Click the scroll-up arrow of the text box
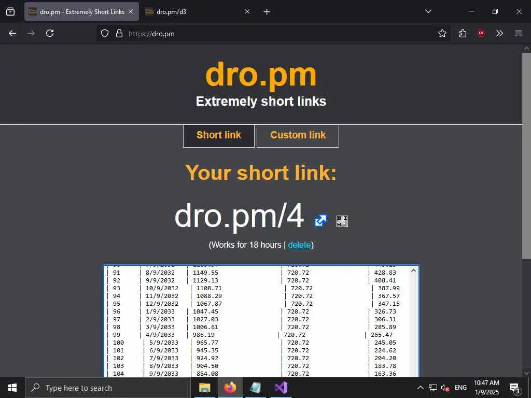The image size is (531, 398). [x=413, y=271]
